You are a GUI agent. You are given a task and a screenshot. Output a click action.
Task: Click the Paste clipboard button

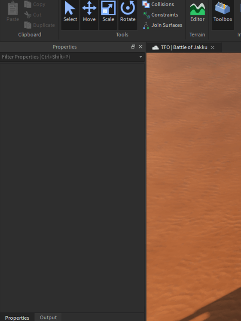(13, 12)
